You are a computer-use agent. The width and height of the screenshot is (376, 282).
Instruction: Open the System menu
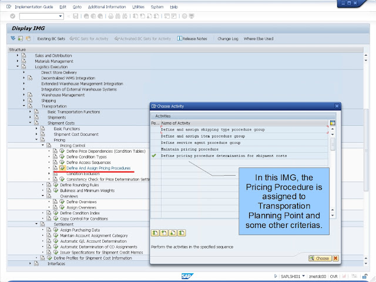tap(157, 7)
